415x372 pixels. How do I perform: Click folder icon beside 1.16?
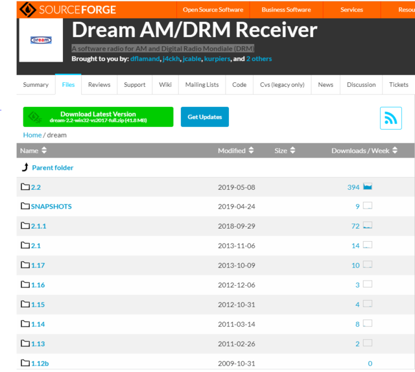tap(25, 285)
